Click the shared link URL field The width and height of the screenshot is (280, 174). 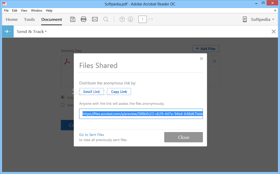(x=141, y=114)
